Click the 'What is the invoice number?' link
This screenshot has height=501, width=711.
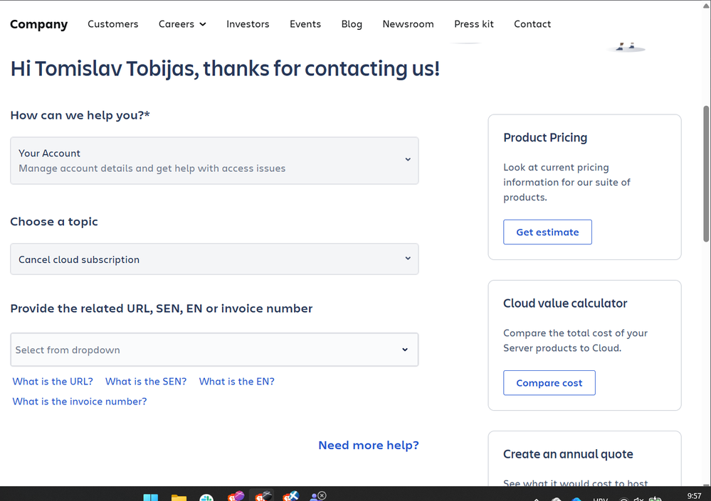pyautogui.click(x=80, y=402)
